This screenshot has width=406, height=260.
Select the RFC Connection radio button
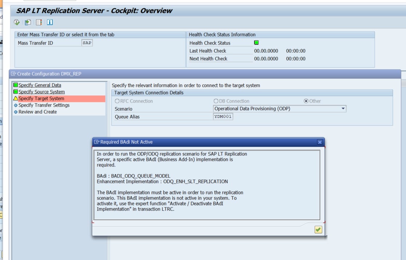(x=117, y=101)
